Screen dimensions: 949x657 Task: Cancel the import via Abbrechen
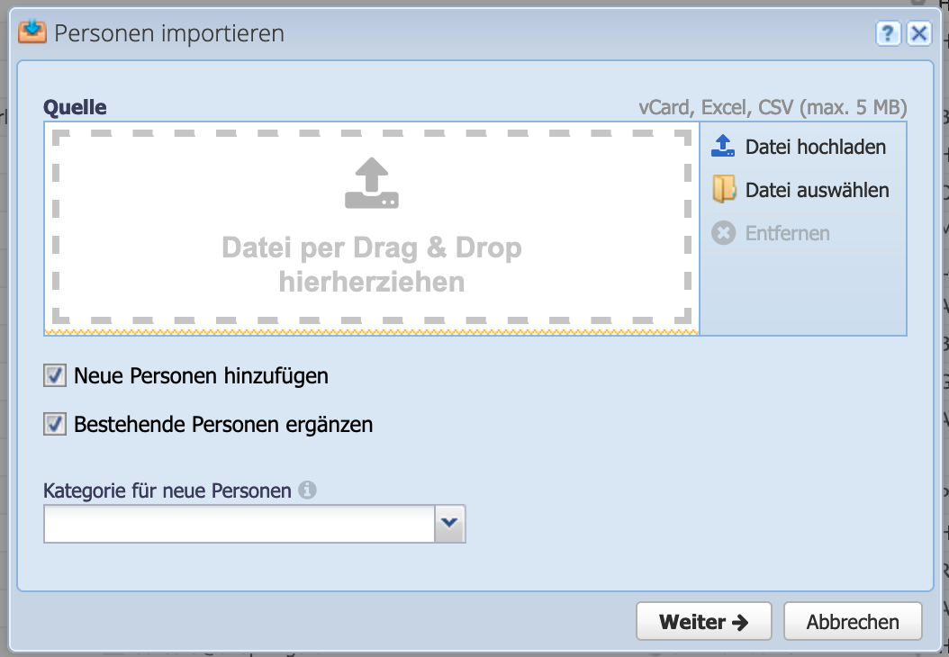pos(852,621)
